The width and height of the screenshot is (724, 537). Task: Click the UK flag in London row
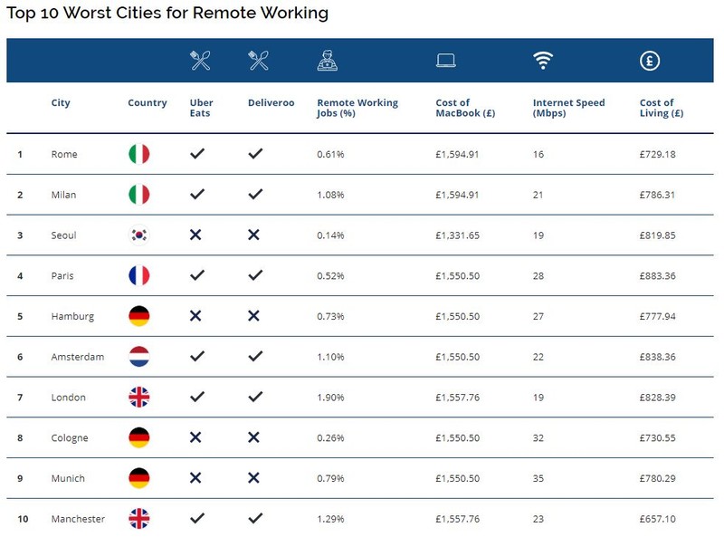click(x=139, y=397)
